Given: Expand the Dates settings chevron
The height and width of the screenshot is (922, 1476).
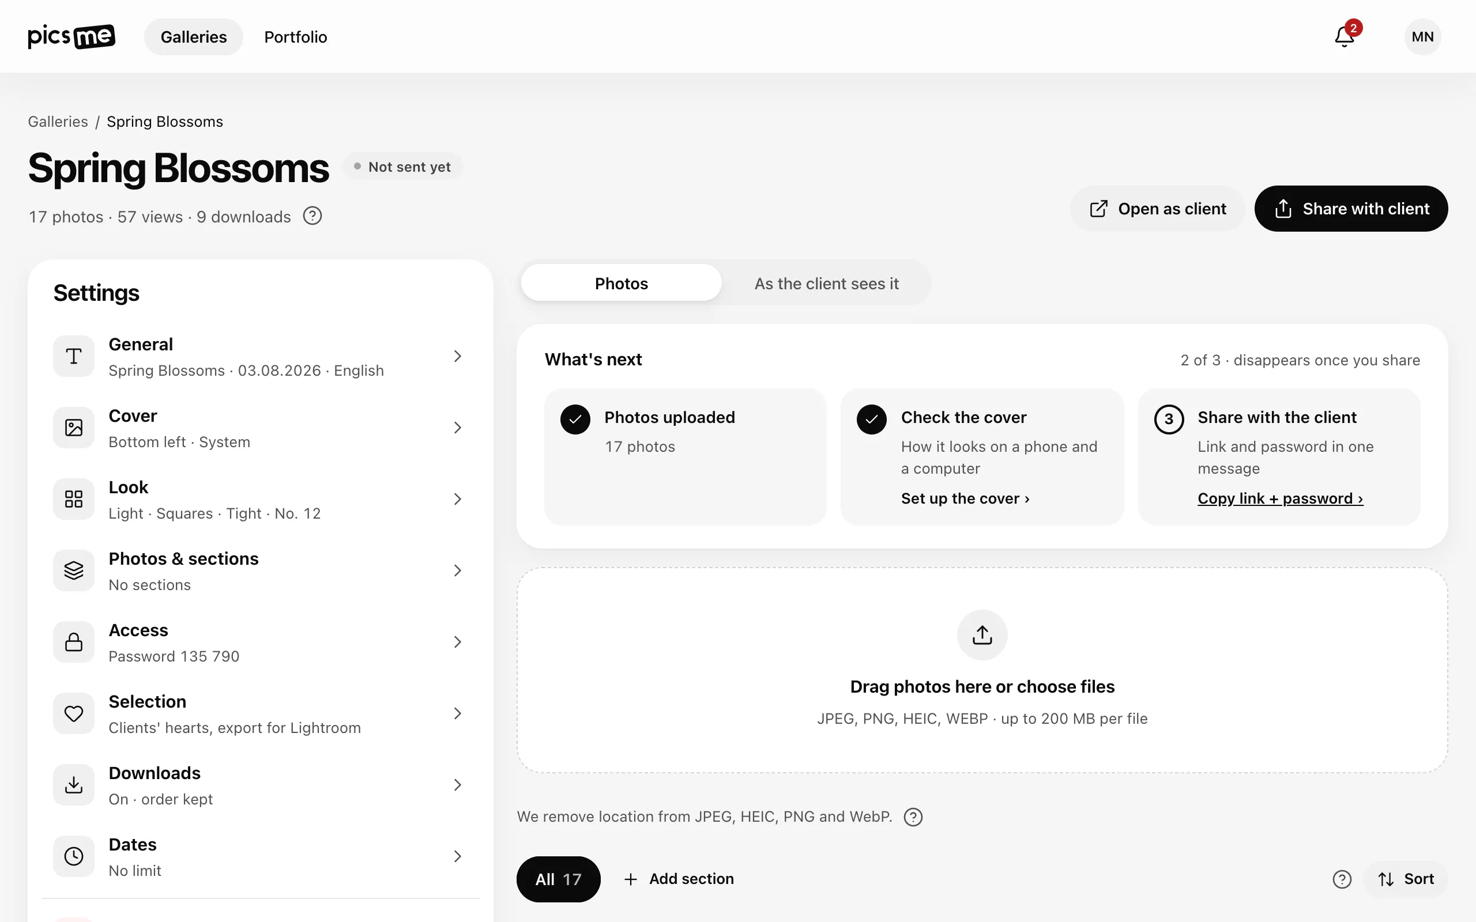Looking at the screenshot, I should coord(457,856).
